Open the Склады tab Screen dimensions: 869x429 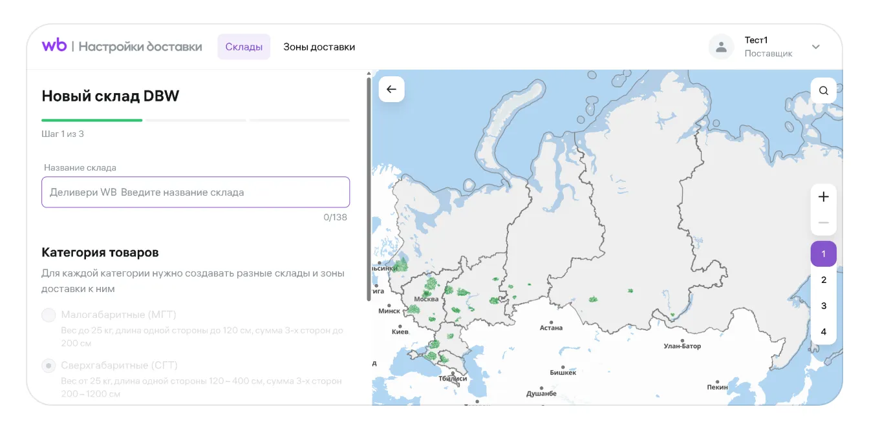tap(244, 47)
